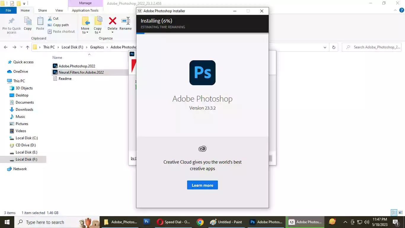
Task: Open Videos in navigation pane
Action: point(21,131)
